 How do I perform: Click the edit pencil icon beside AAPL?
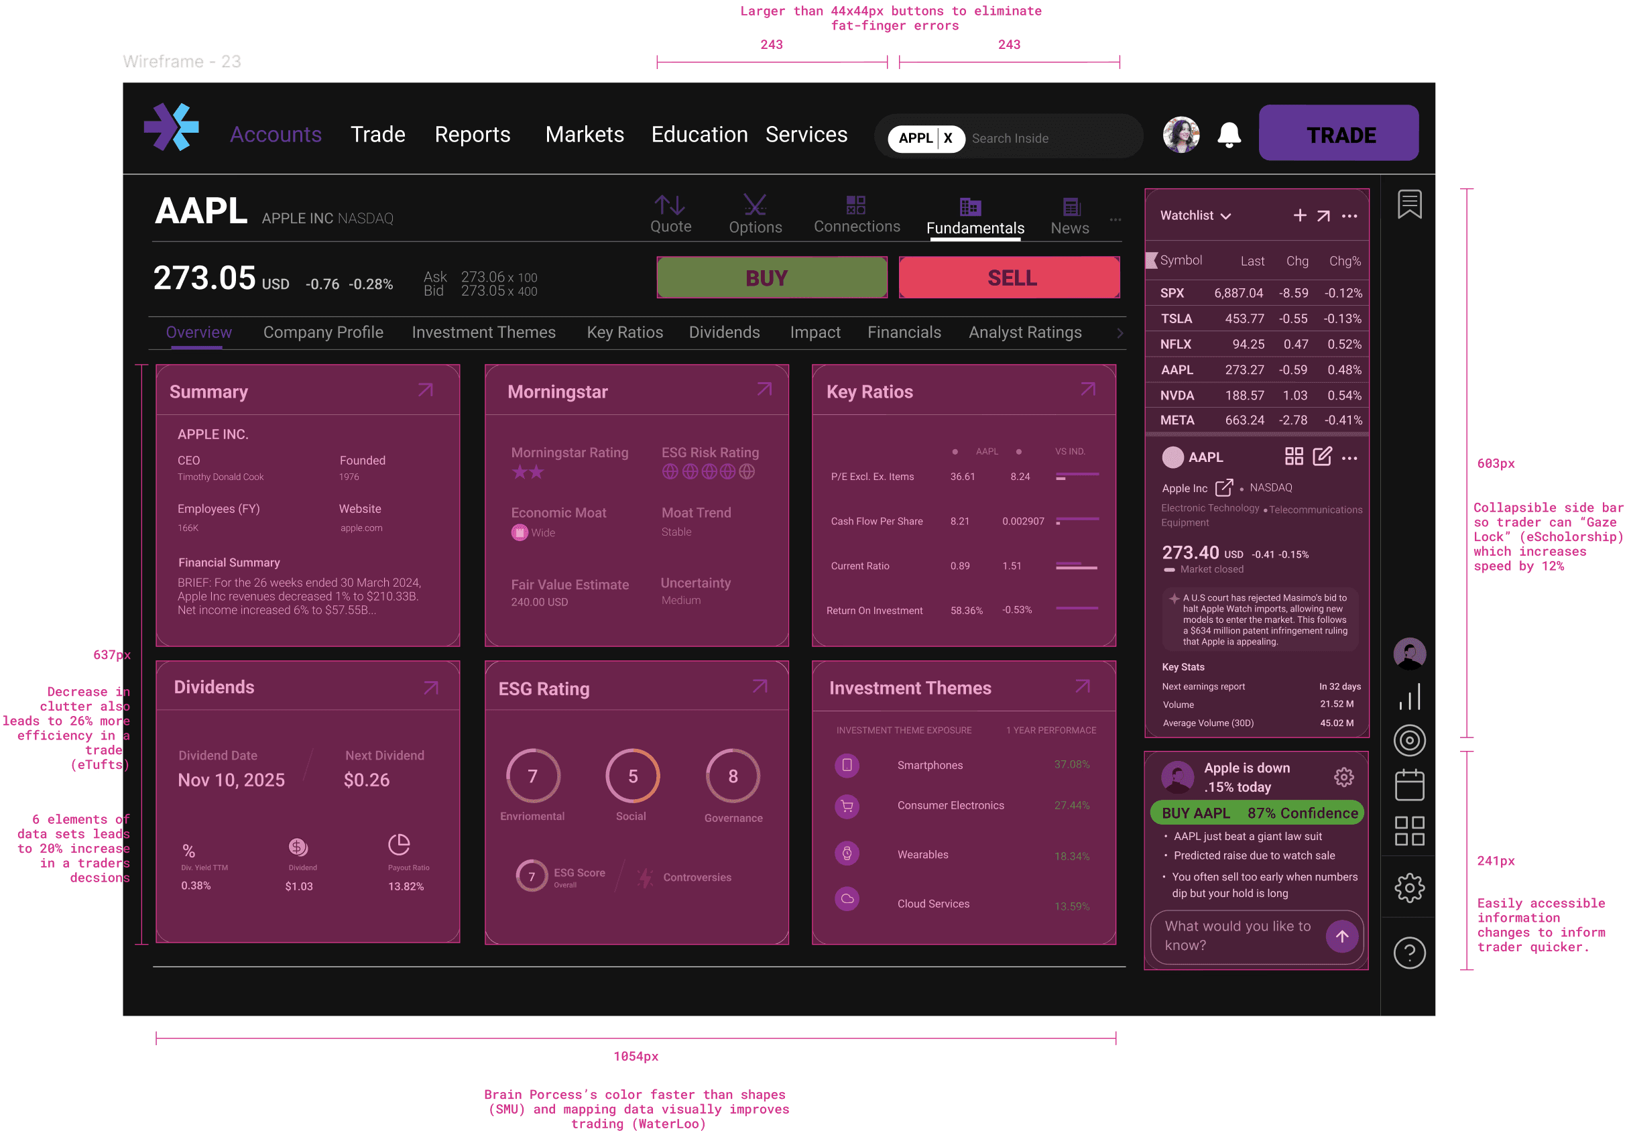click(1321, 457)
